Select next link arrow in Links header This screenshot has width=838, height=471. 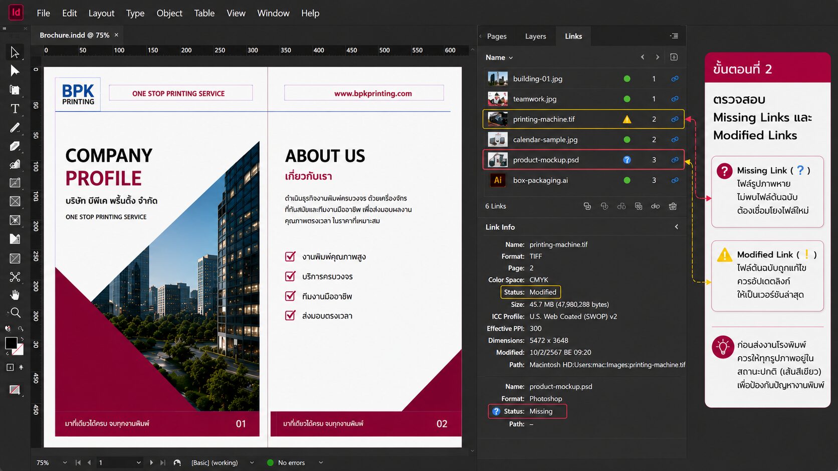[658, 57]
